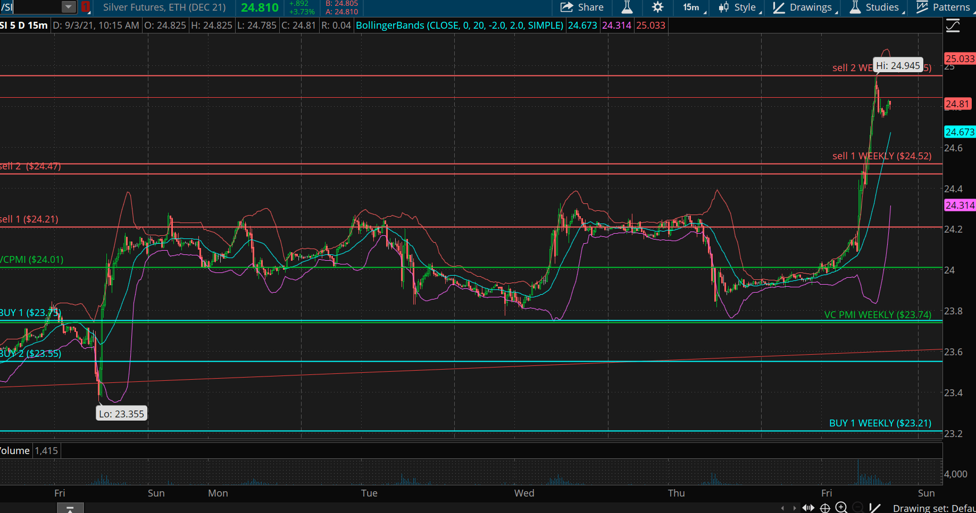The image size is (976, 513).
Task: Click the sell 2 ($24.47) label
Action: pos(30,166)
